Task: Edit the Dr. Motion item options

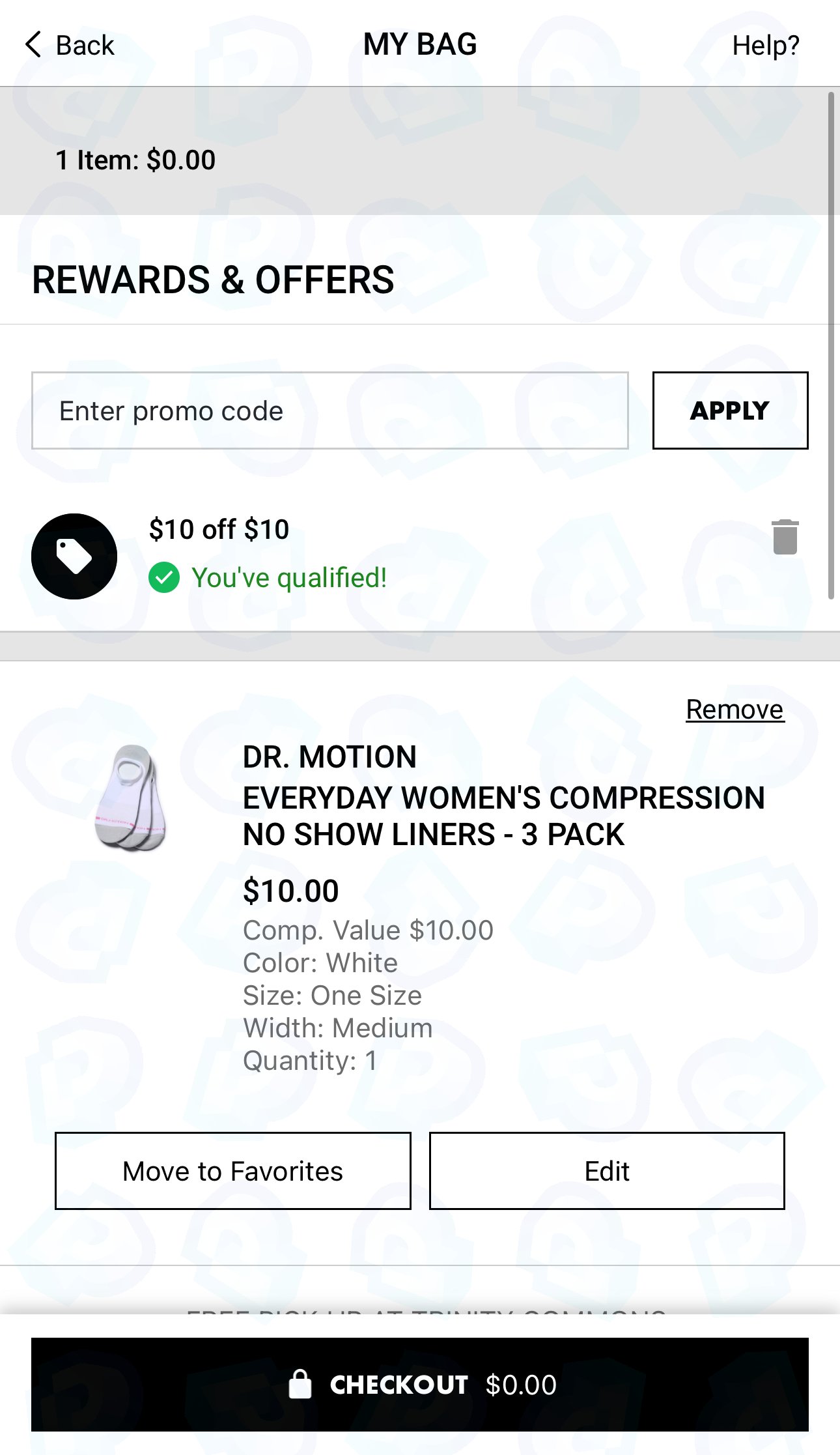Action: (x=607, y=1171)
